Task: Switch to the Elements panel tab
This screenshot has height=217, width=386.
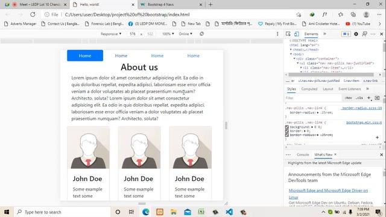Action: [311, 34]
